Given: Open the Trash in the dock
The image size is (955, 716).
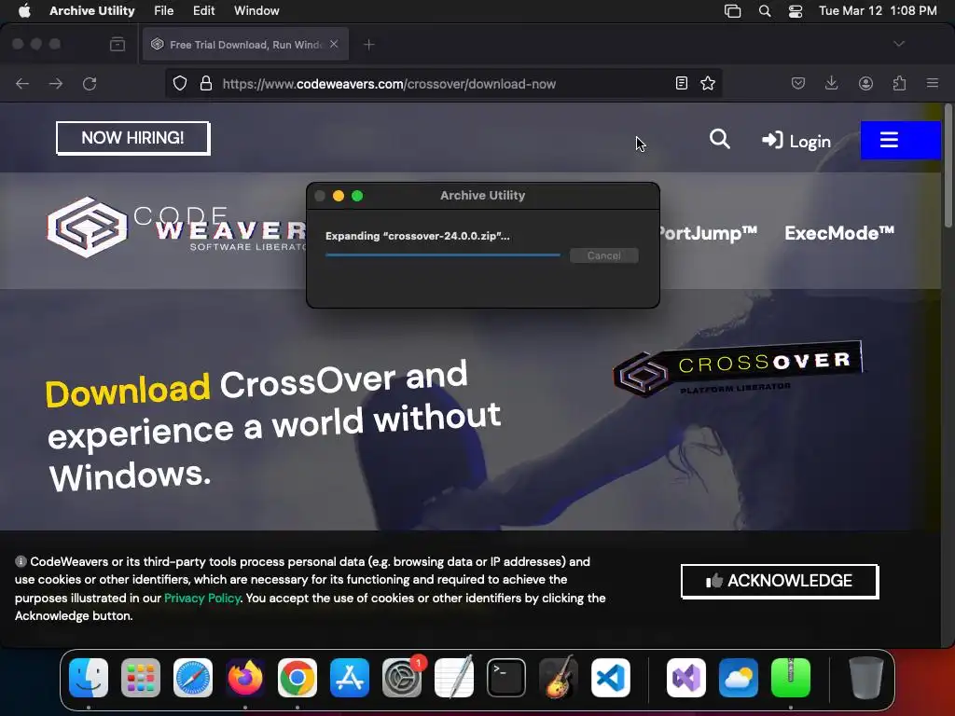Looking at the screenshot, I should pos(866,678).
